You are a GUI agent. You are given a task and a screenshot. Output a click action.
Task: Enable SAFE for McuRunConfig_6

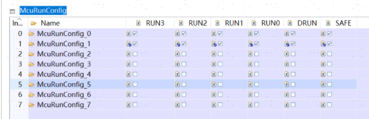[330, 95]
